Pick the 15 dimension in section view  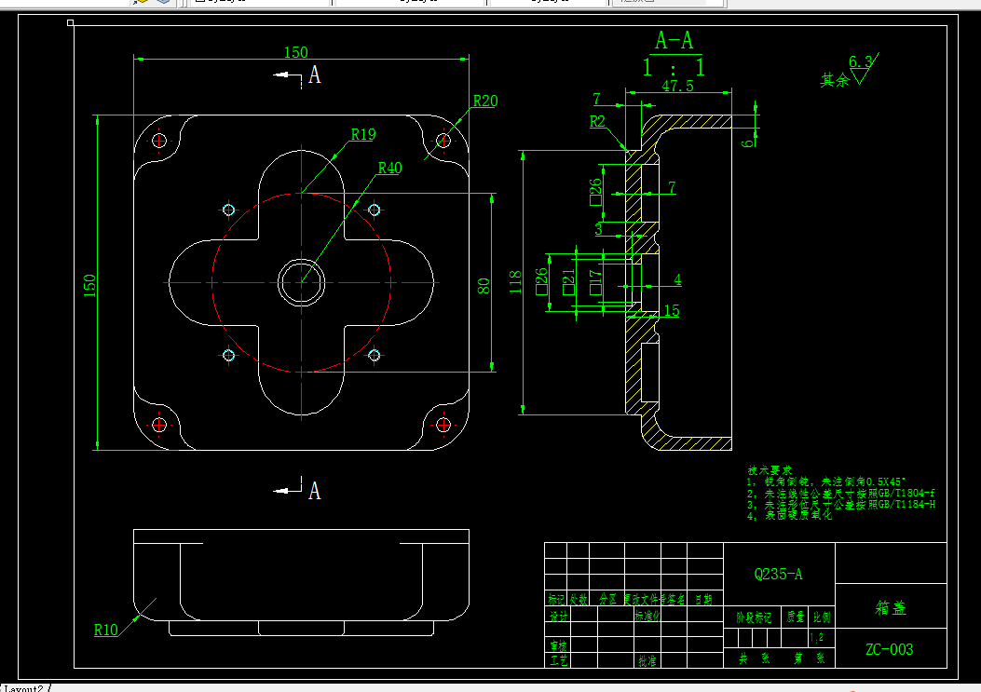pyautogui.click(x=672, y=310)
